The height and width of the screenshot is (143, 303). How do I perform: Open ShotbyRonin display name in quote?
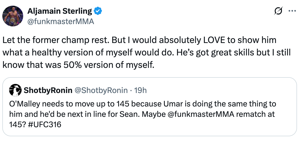click(48, 90)
